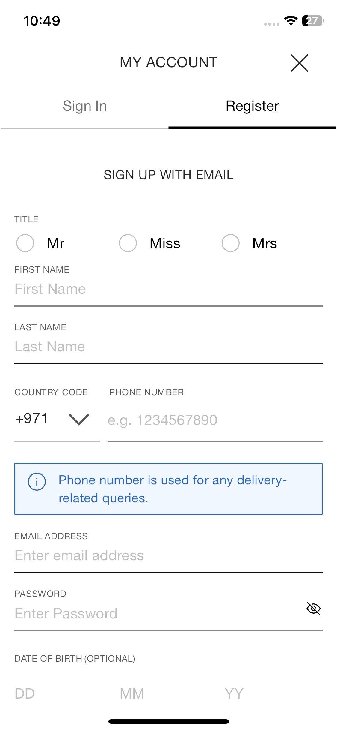Tap the phone number input field
Image resolution: width=337 pixels, height=731 pixels.
215,420
